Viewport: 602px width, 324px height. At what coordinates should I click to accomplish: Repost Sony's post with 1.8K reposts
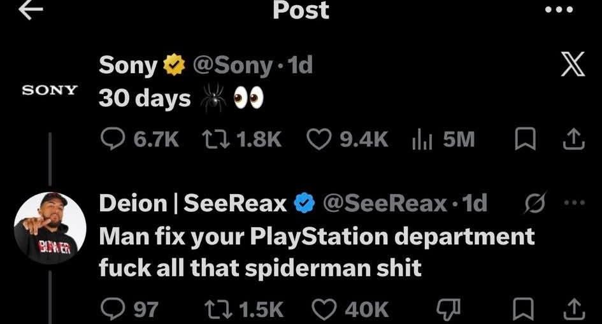click(216, 139)
